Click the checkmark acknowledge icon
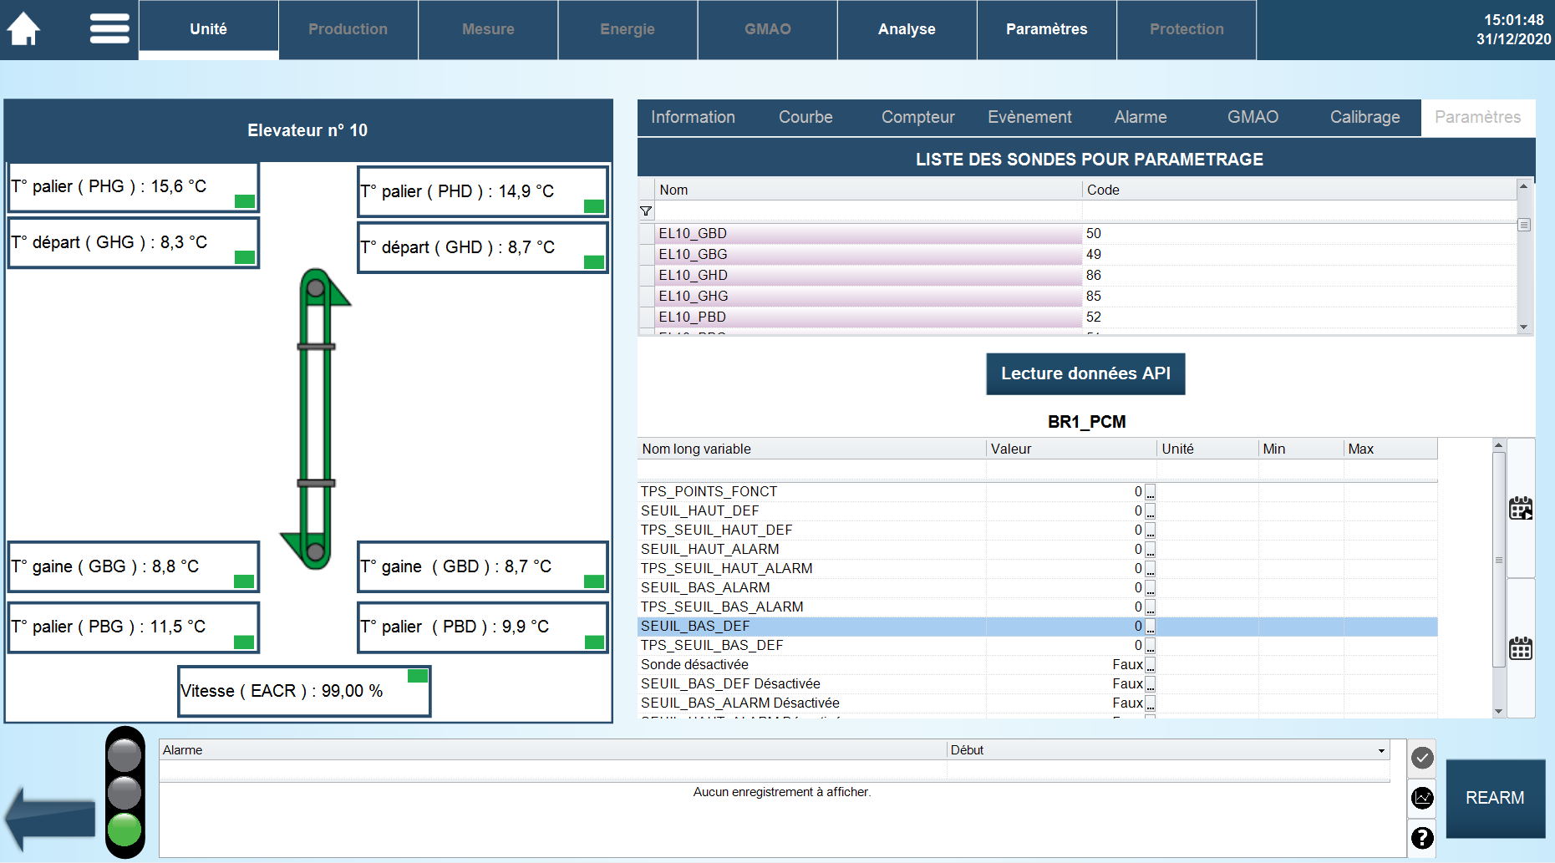Image resolution: width=1555 pixels, height=863 pixels. point(1422,758)
